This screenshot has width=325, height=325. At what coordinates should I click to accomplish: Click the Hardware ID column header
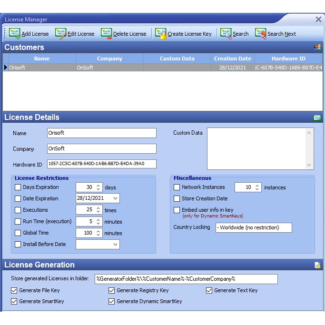click(288, 59)
